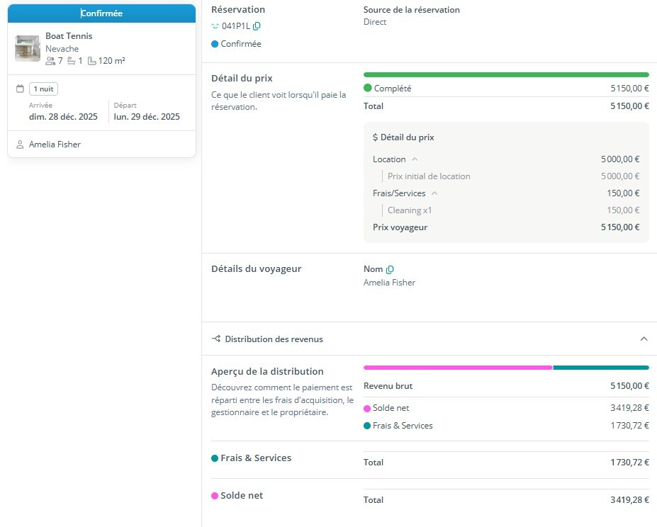The height and width of the screenshot is (527, 657).
Task: Select the arrival date dim. 28 déc. 2025
Action: tap(63, 117)
